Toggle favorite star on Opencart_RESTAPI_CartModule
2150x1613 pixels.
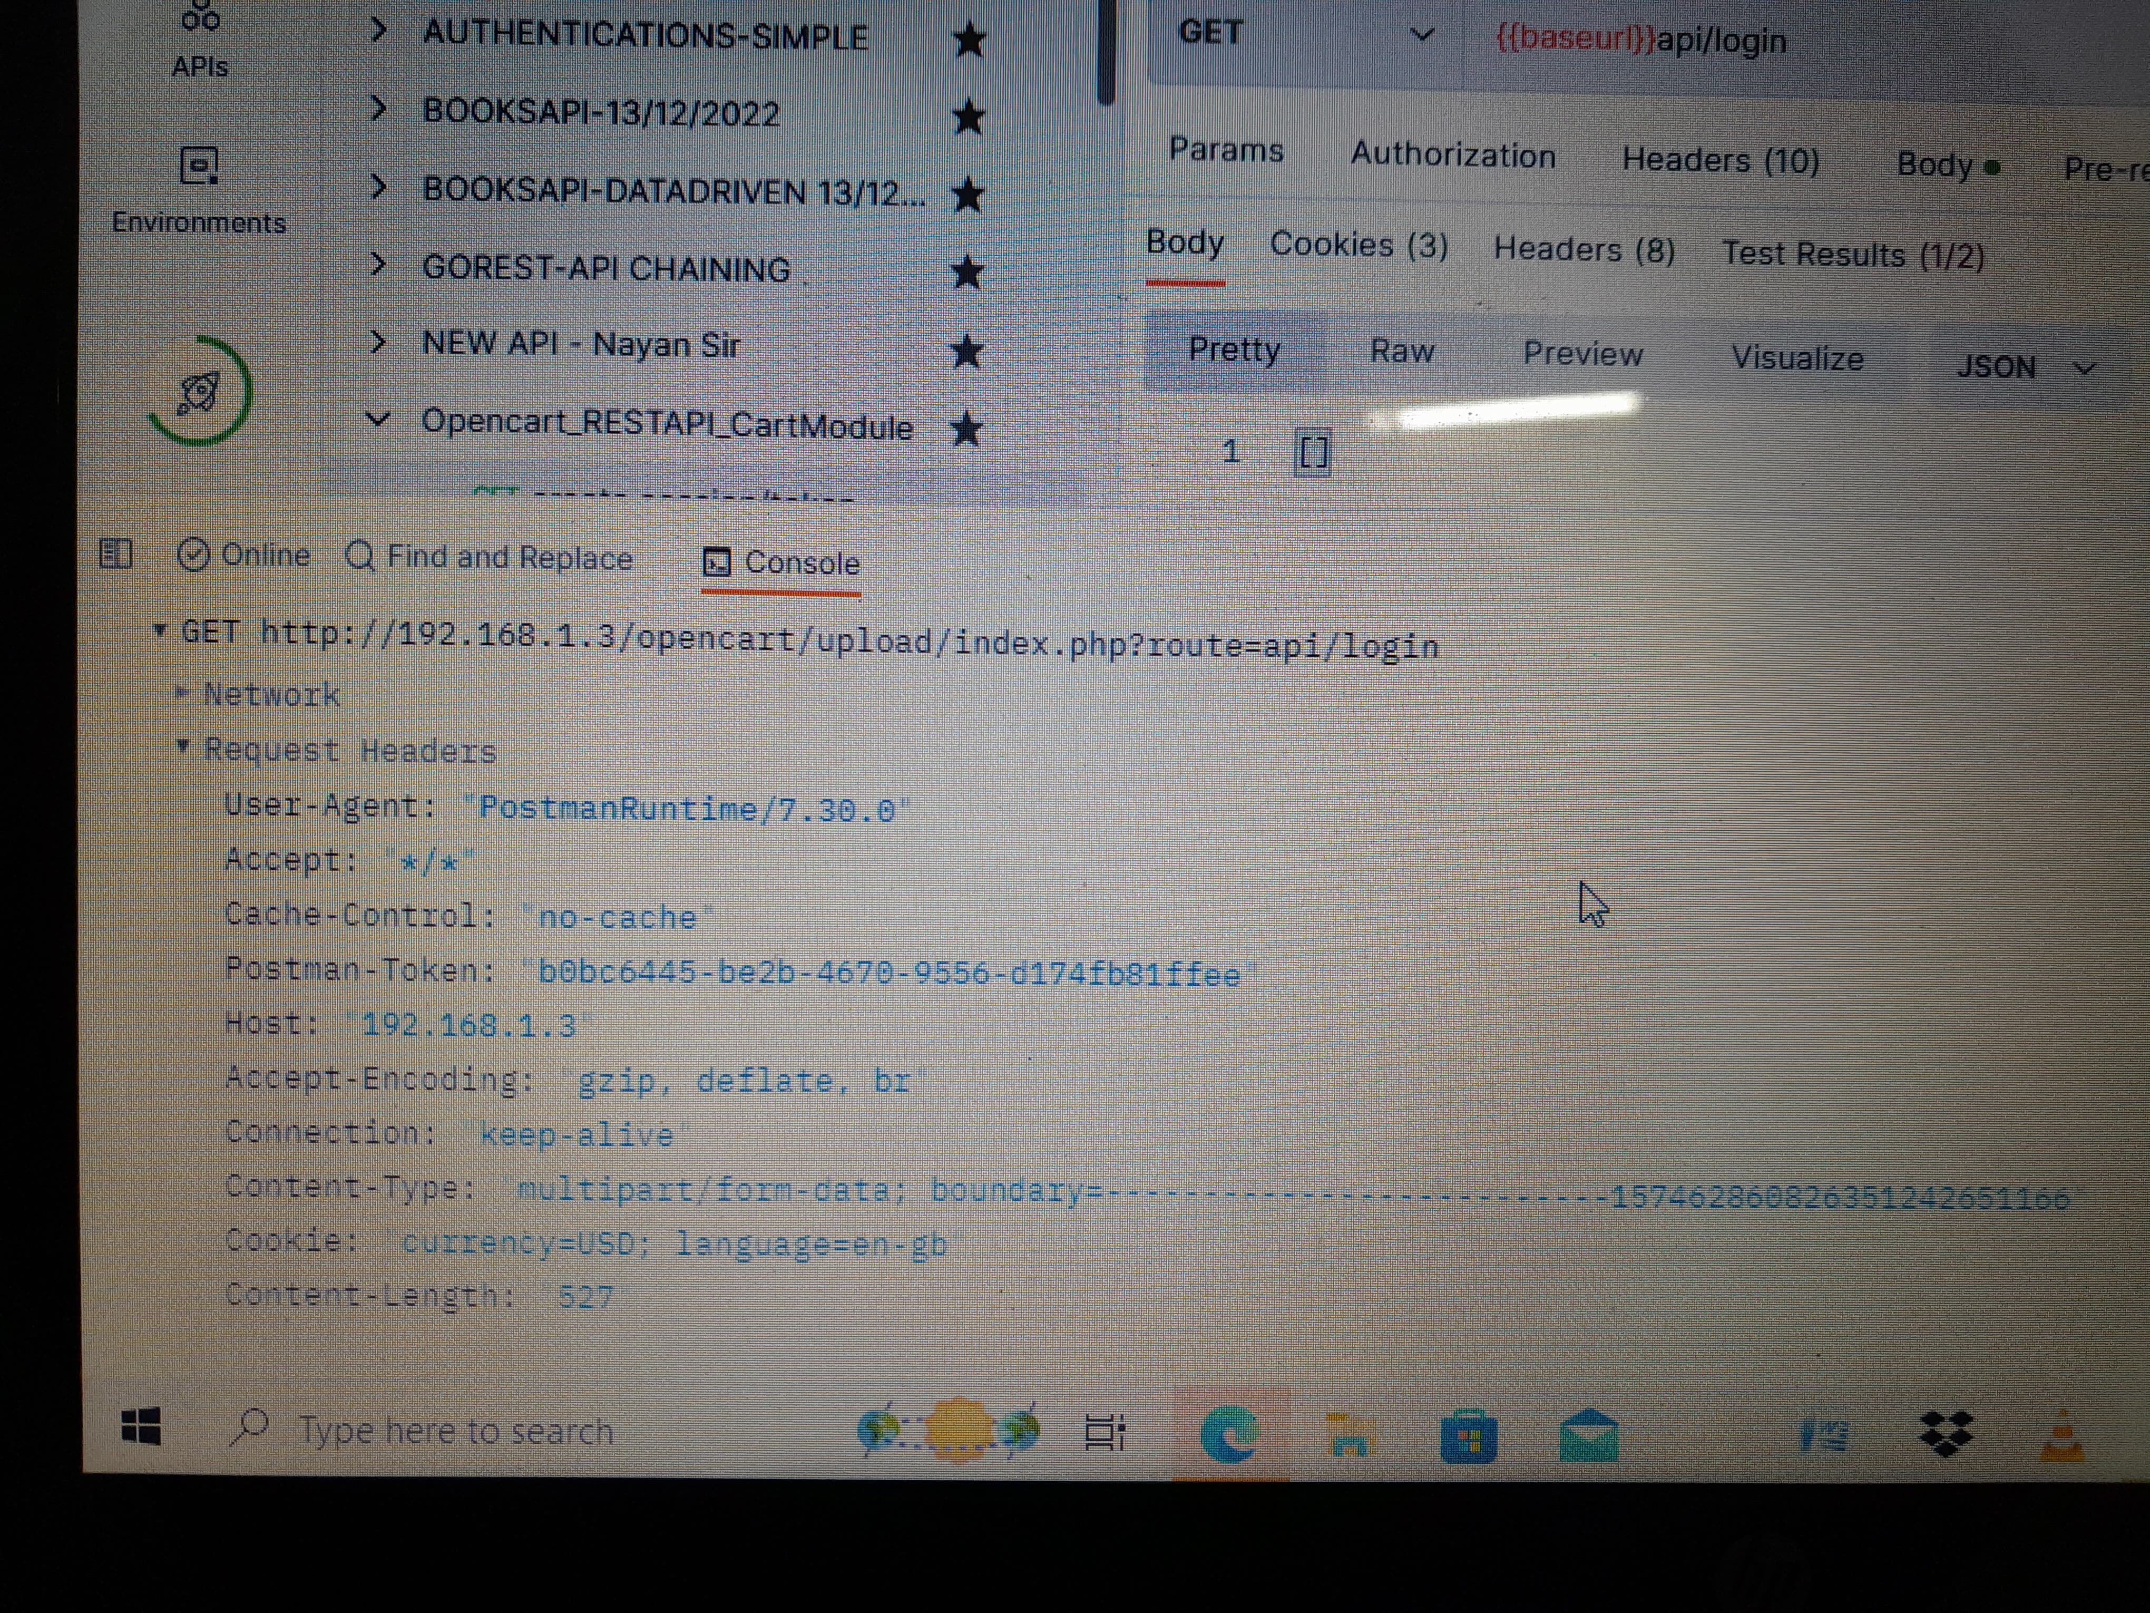(965, 429)
